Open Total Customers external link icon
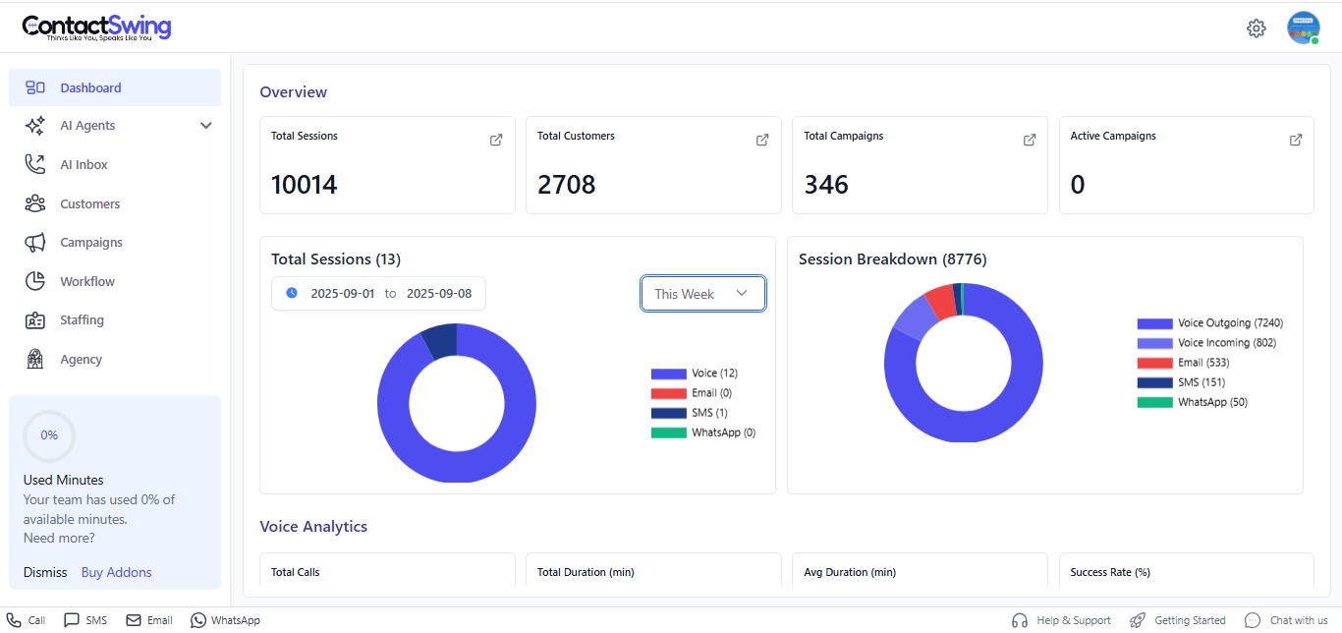 pyautogui.click(x=762, y=140)
